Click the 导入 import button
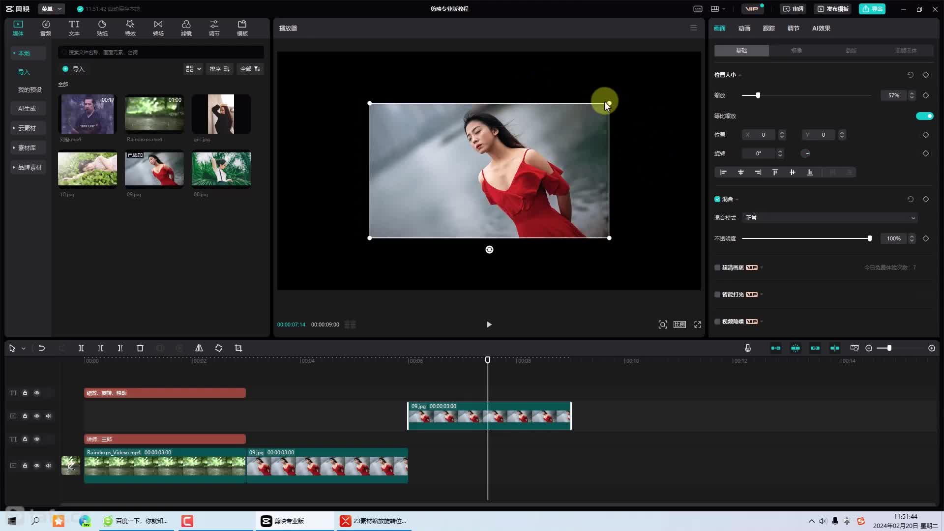The height and width of the screenshot is (531, 944). pyautogui.click(x=73, y=69)
